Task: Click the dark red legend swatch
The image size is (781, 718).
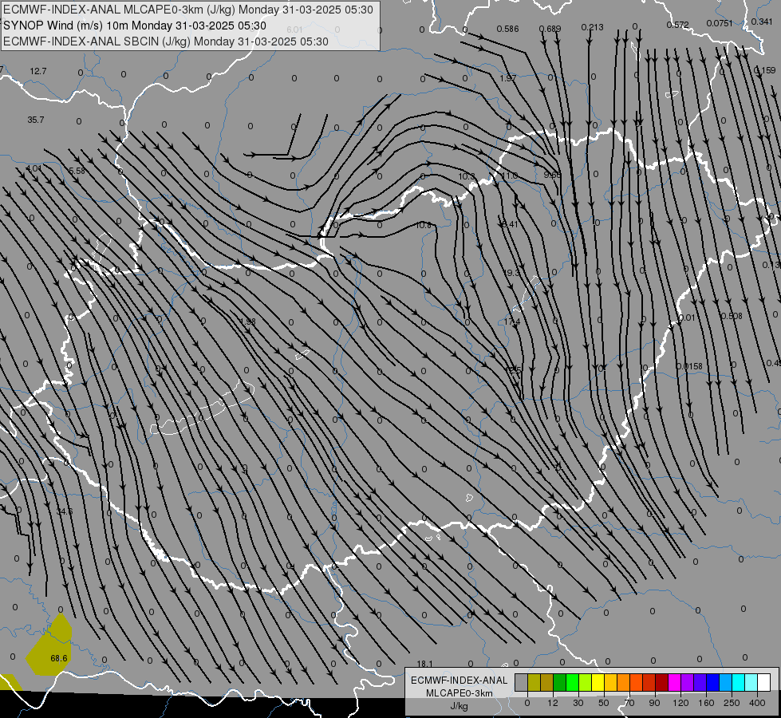Action: pyautogui.click(x=662, y=683)
